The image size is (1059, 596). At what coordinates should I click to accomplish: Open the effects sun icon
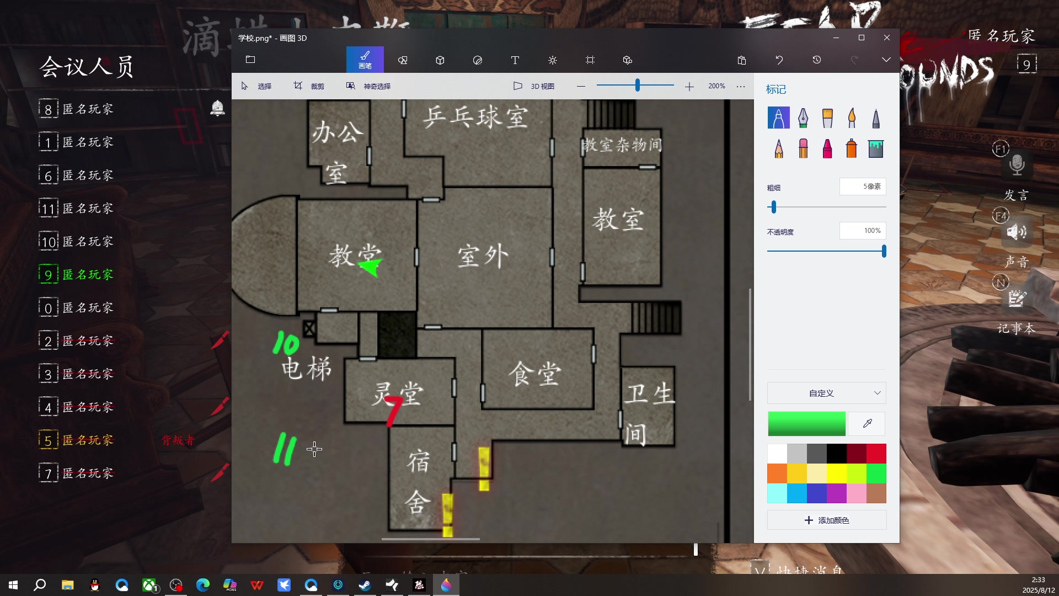click(x=553, y=60)
